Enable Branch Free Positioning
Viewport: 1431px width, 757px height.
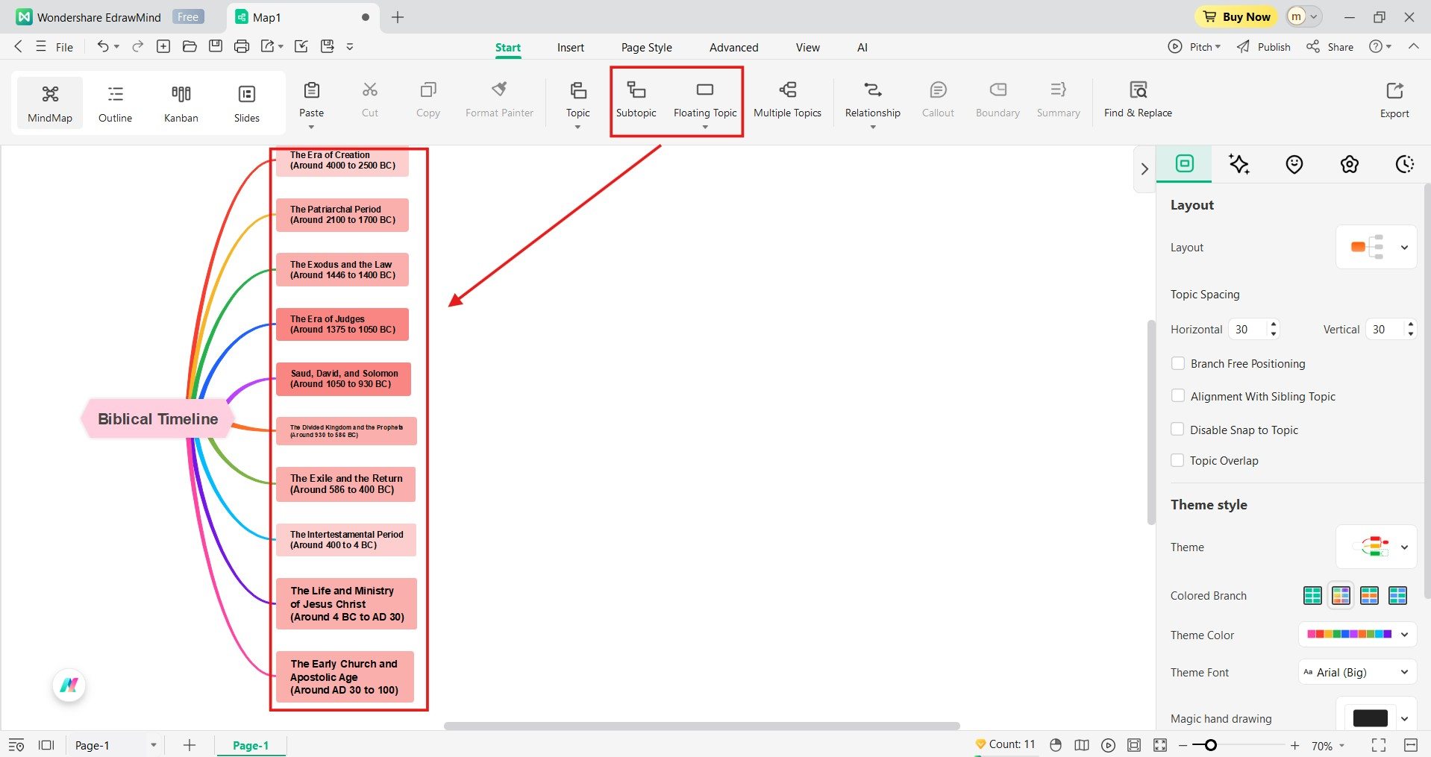[1177, 363]
